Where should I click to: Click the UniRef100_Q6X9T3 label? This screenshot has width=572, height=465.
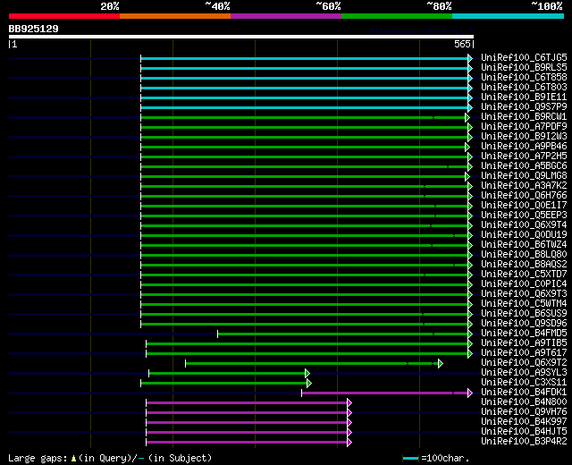point(524,294)
